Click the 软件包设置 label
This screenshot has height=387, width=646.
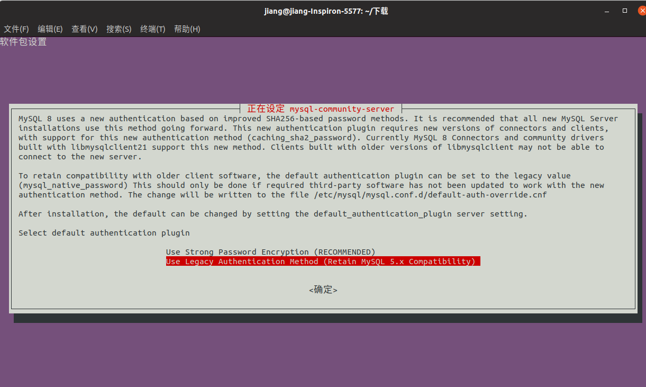pos(23,42)
